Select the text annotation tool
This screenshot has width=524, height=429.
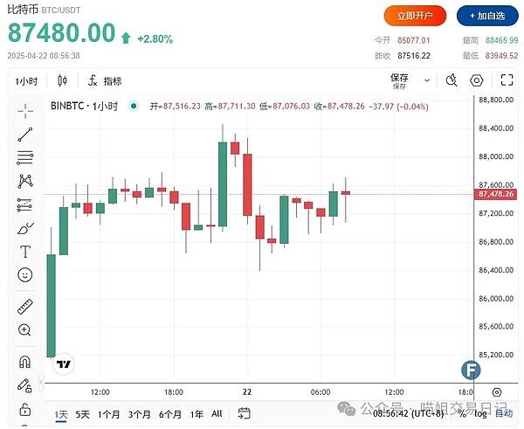[x=24, y=252]
